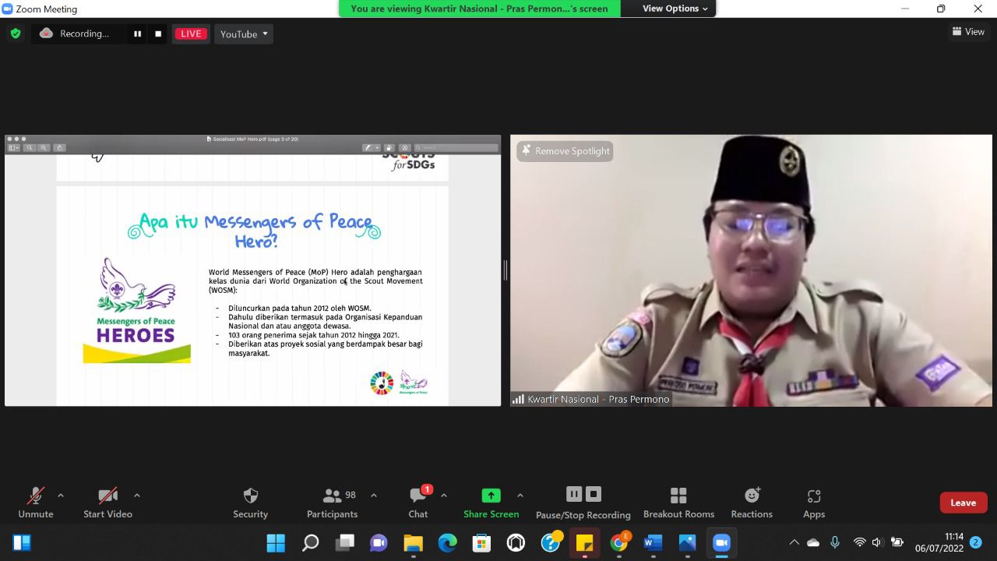The height and width of the screenshot is (561, 997).
Task: Open the Apps panel
Action: point(814,496)
